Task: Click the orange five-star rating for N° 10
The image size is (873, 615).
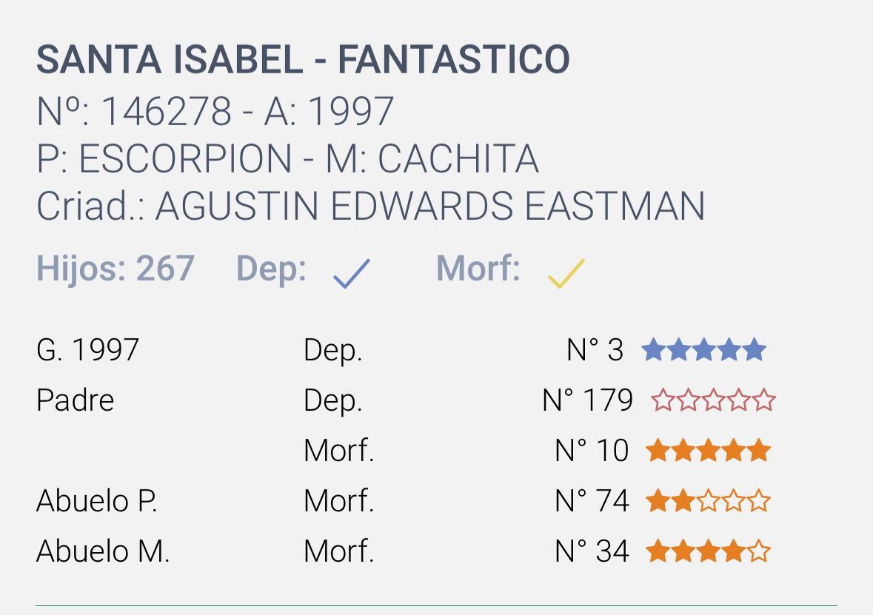Action: (x=708, y=450)
